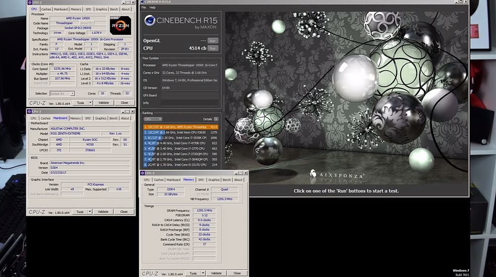Open the Socket #1 Selection dropdown
496x277 pixels.
point(62,93)
